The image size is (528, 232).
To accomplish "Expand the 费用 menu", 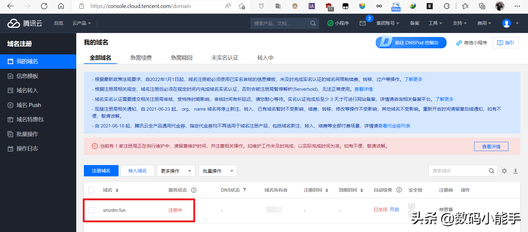I will [484, 23].
